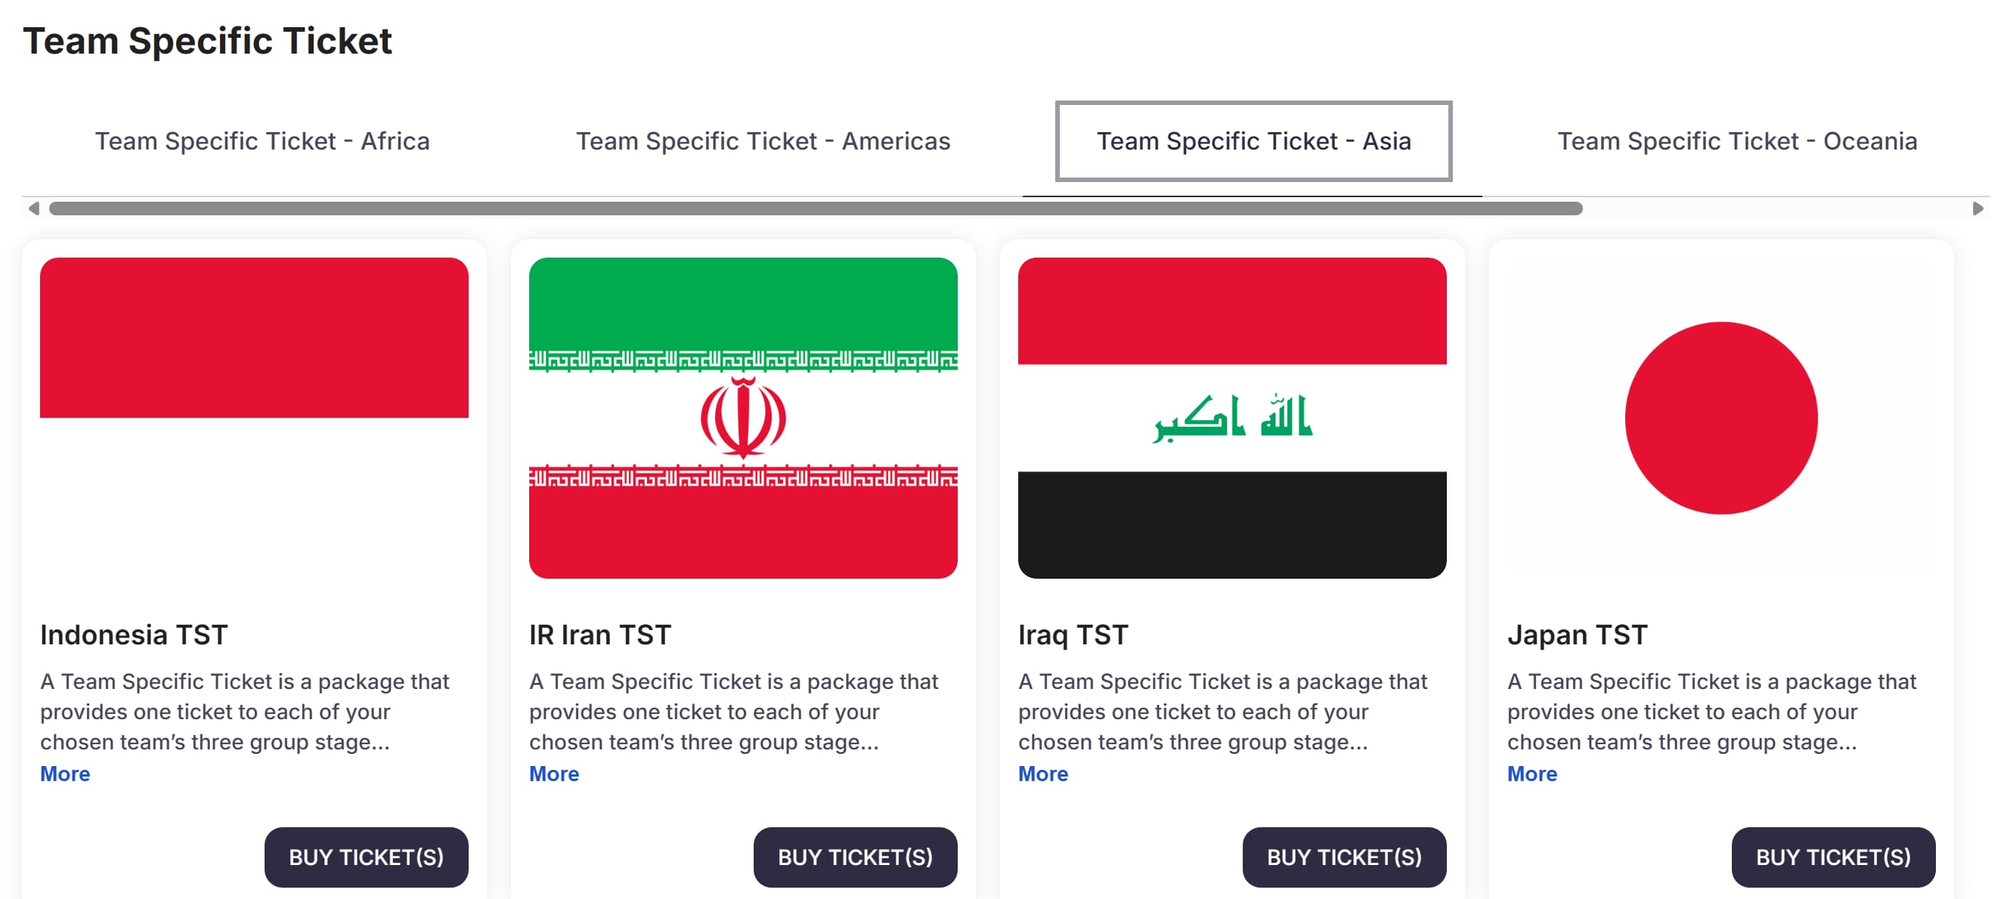Show more of the IR Iran TST description
Viewport: 2010px width, 899px height.
(554, 774)
